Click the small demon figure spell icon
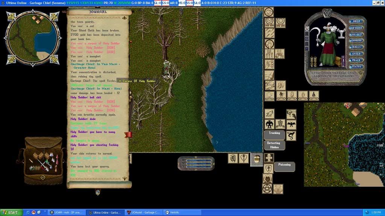Image resolution: width=385 pixels, height=216 pixels. click(x=281, y=96)
